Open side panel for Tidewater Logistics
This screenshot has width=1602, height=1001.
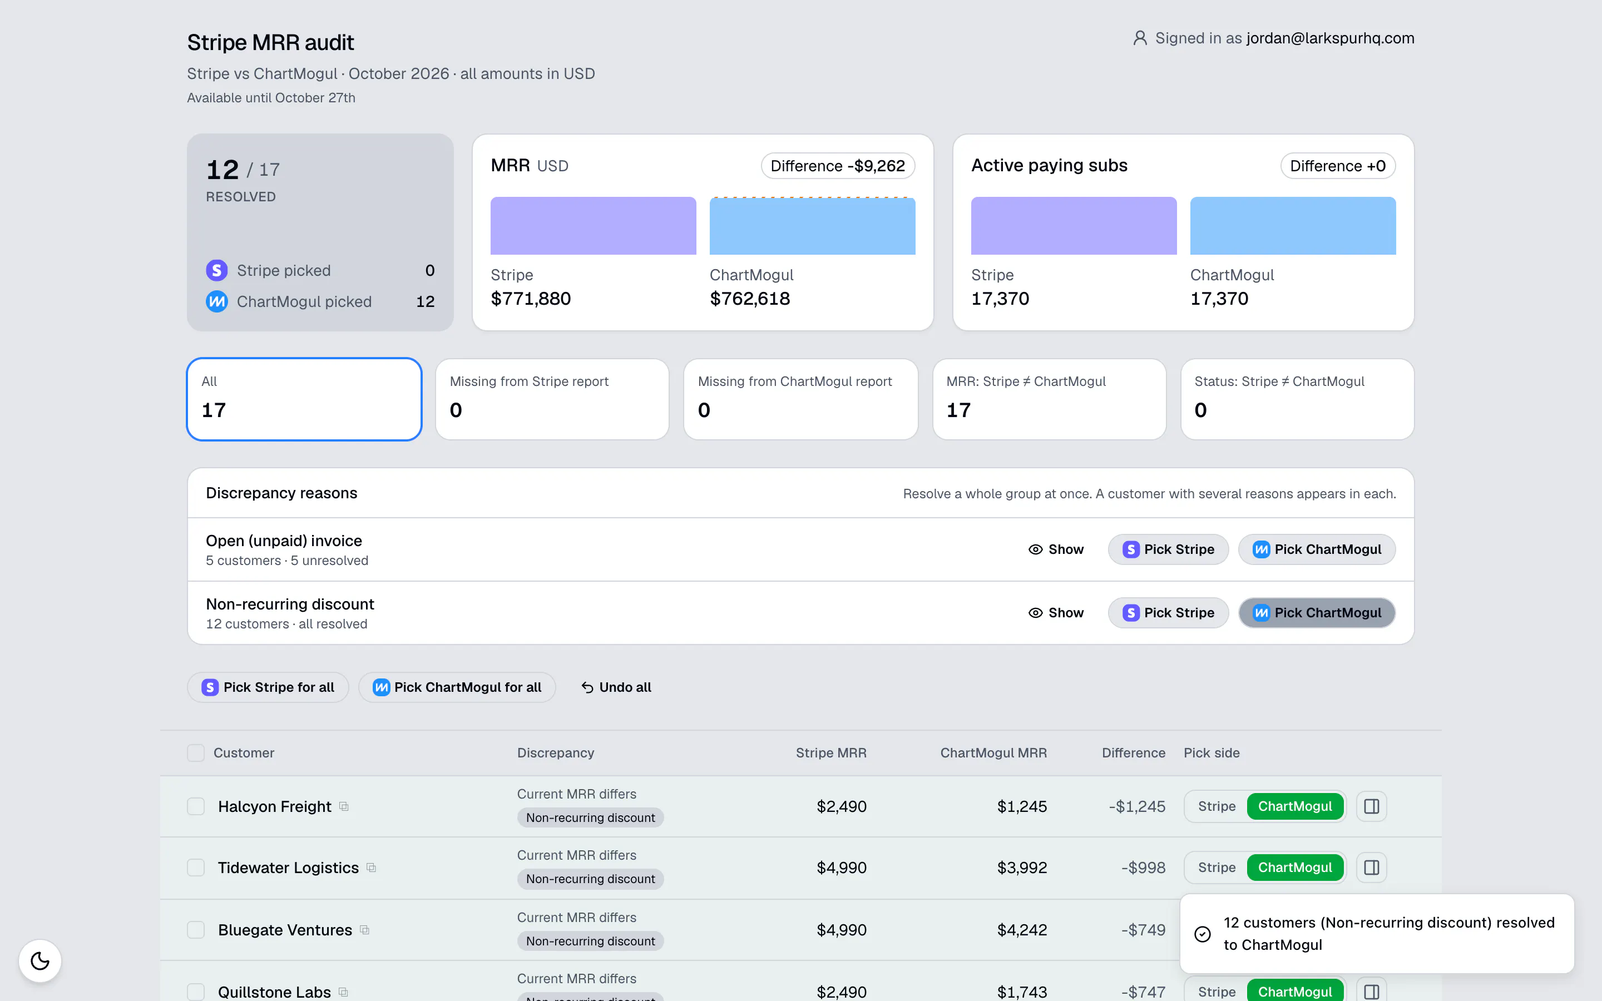click(x=1371, y=868)
